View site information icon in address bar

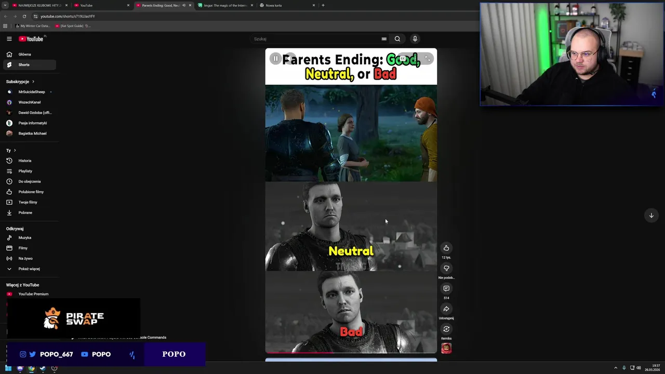pos(35,16)
